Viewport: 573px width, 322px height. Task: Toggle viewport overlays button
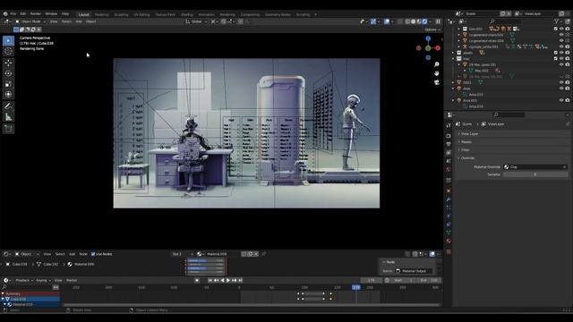[387, 21]
